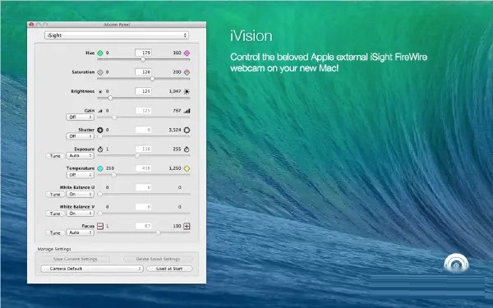Click Delete Saved Settings button

(x=158, y=259)
